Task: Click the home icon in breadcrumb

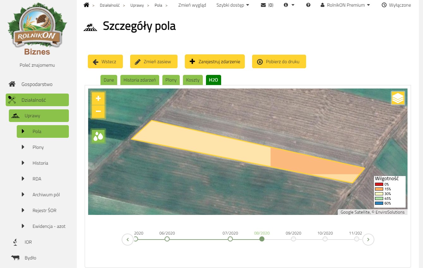Action: pos(86,5)
